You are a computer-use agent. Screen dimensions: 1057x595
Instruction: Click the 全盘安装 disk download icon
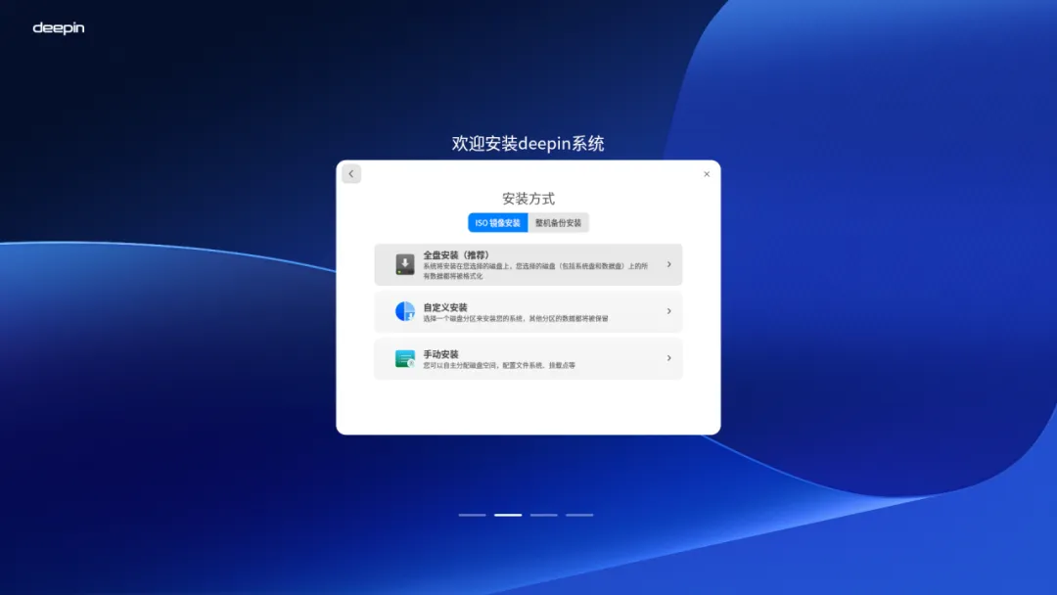point(404,264)
